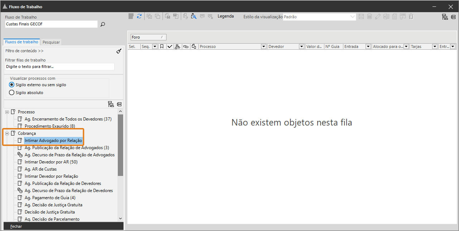Click expand-all tree icon above the queue list
Image resolution: width=459 pixels, height=231 pixels.
click(x=111, y=104)
